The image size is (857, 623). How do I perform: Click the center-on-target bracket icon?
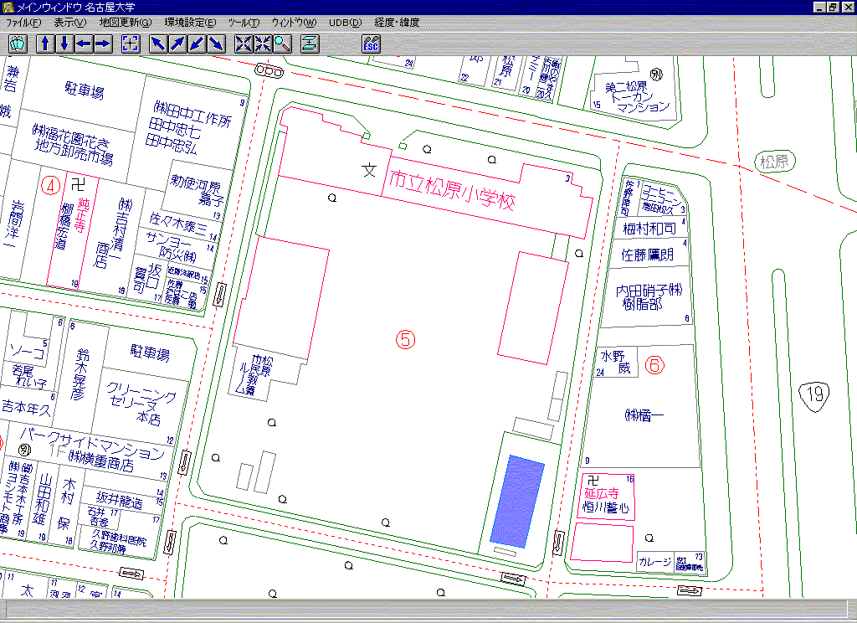point(130,44)
